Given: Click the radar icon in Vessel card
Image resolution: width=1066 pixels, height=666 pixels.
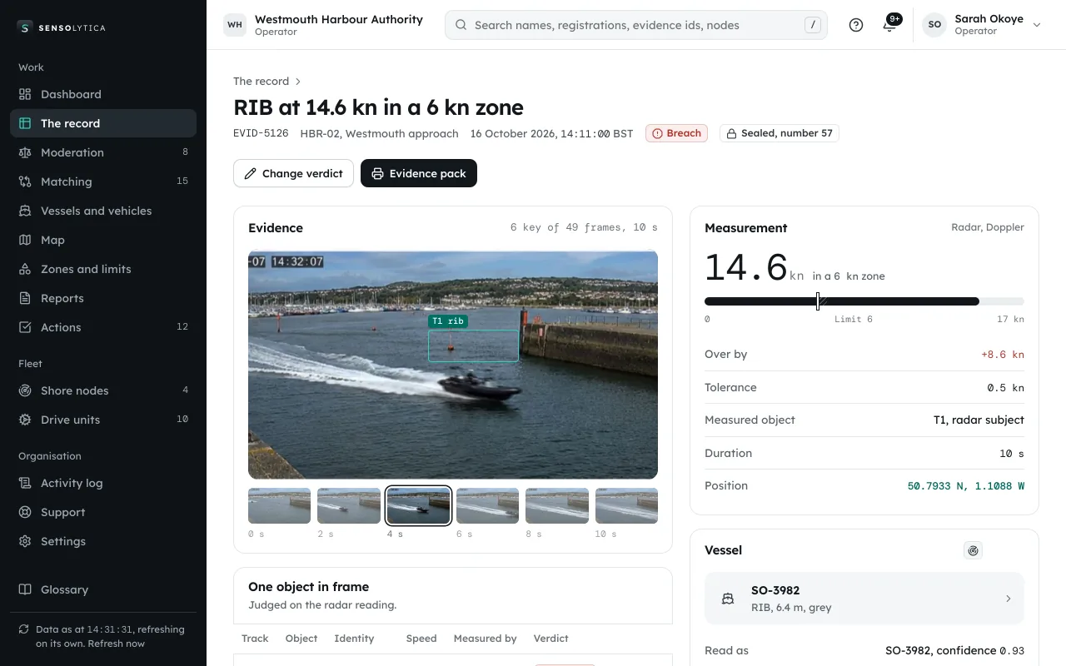Looking at the screenshot, I should click(973, 550).
